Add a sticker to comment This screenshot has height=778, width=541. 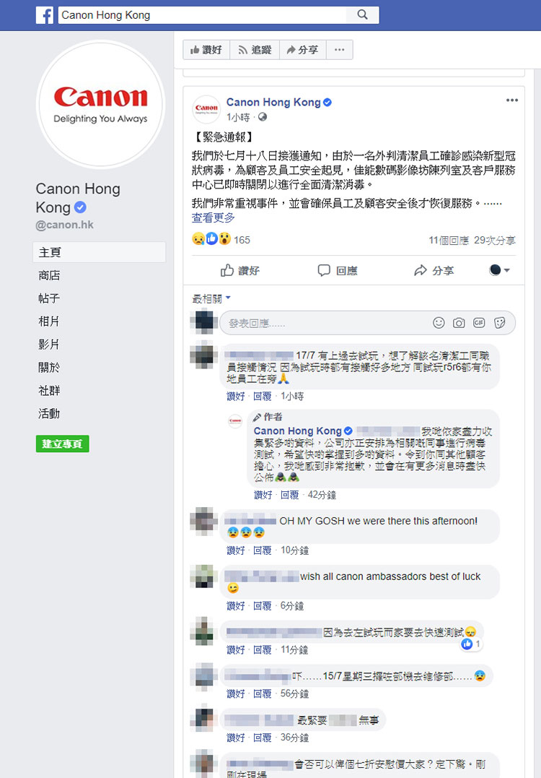coord(499,323)
